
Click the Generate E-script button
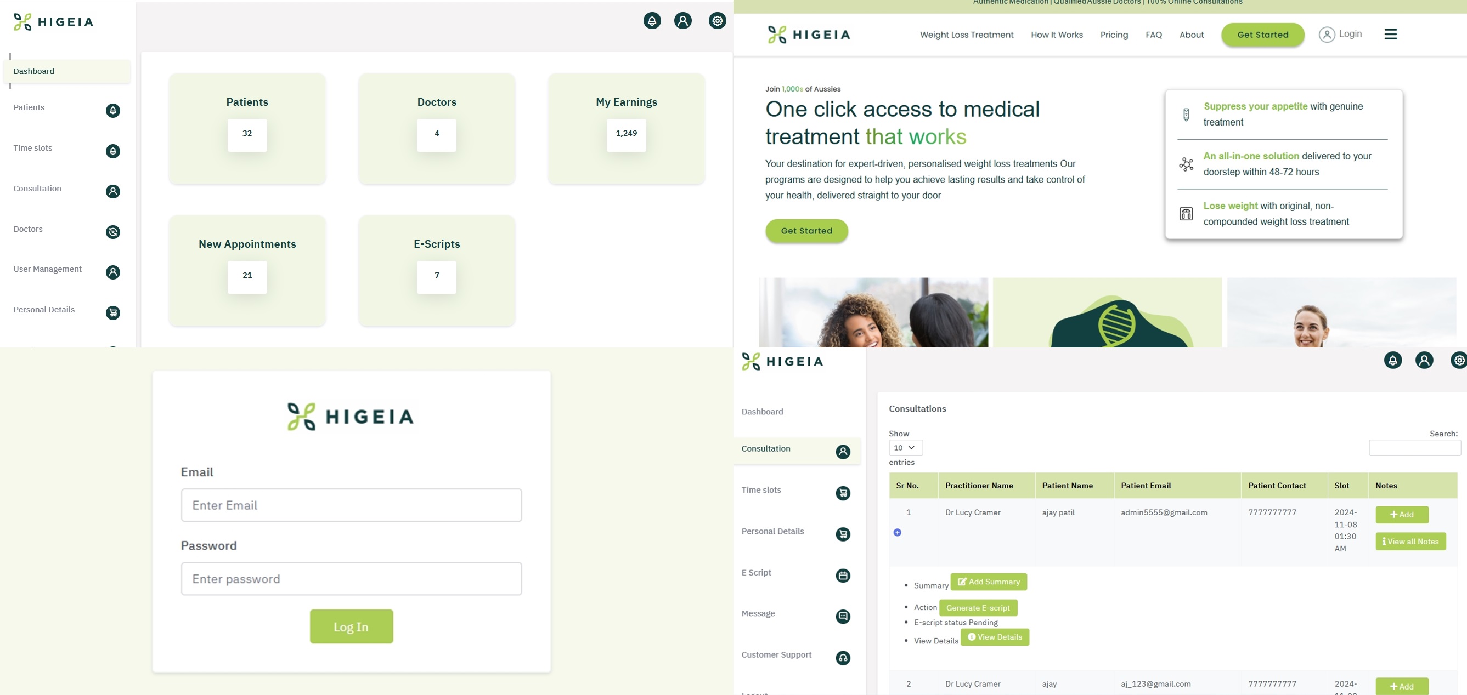click(977, 608)
